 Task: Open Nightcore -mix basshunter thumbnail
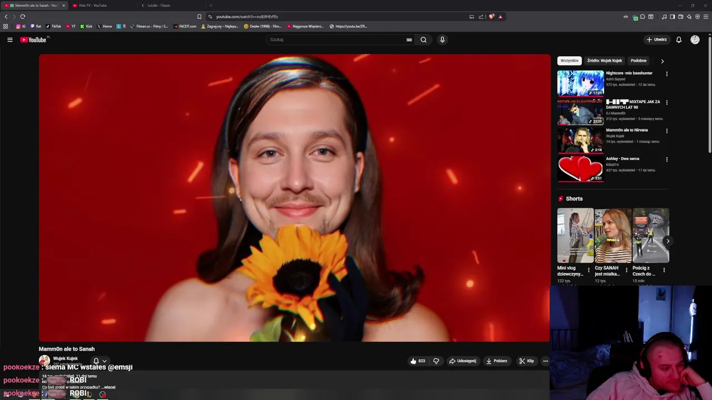580,83
